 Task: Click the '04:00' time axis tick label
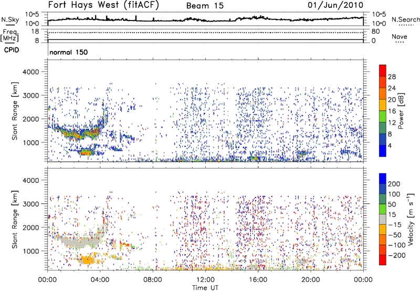pos(100,280)
